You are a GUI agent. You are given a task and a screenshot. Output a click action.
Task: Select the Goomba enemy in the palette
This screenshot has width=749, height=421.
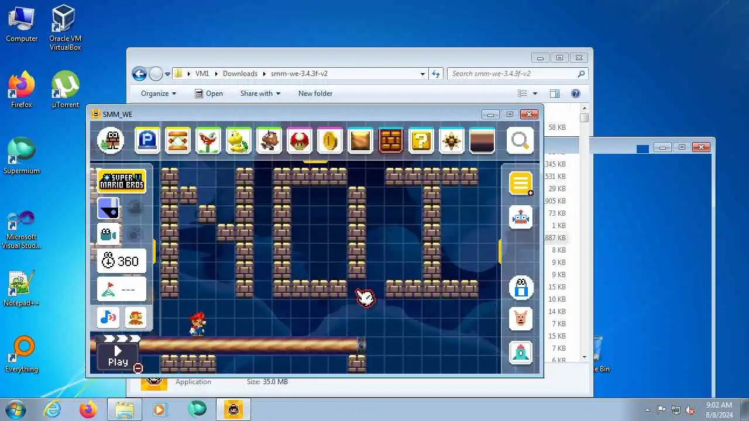tap(269, 140)
